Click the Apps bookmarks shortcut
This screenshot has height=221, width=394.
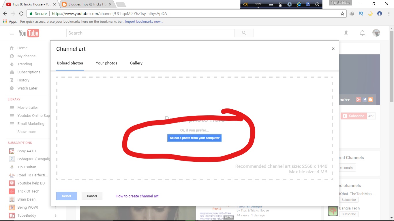pyautogui.click(x=10, y=22)
